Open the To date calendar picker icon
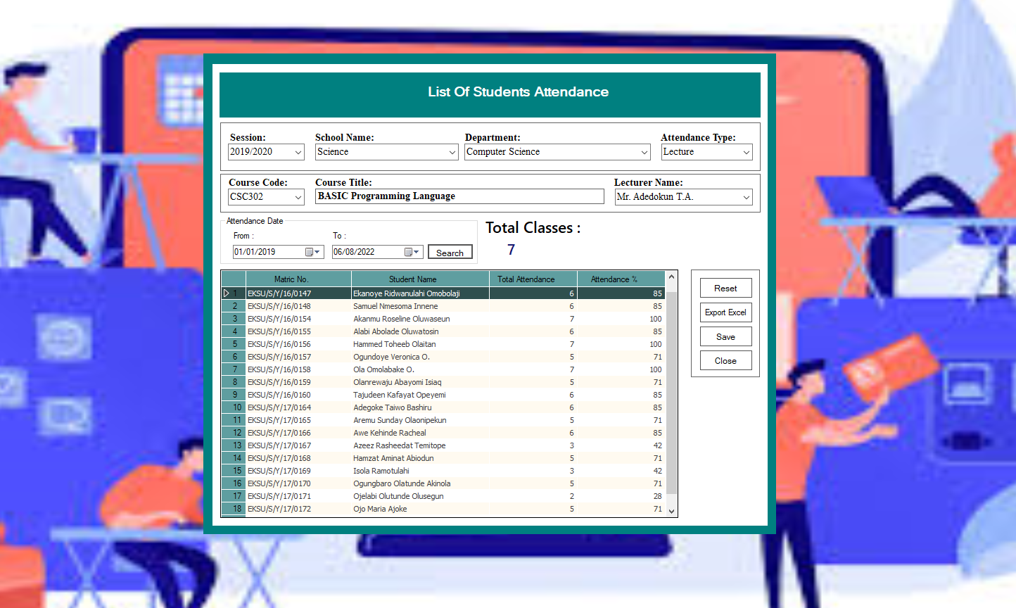 tap(409, 251)
